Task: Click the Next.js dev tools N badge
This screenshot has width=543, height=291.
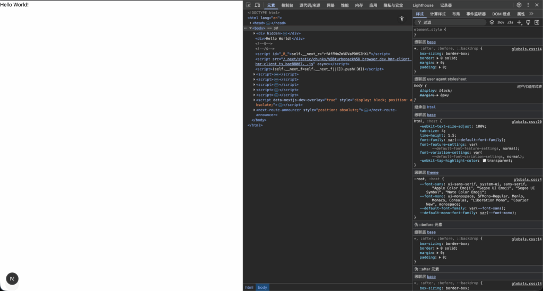Action: point(12,279)
